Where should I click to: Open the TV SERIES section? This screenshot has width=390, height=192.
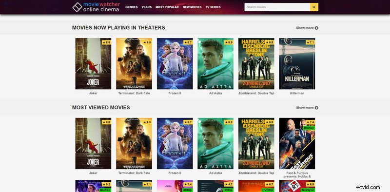213,7
